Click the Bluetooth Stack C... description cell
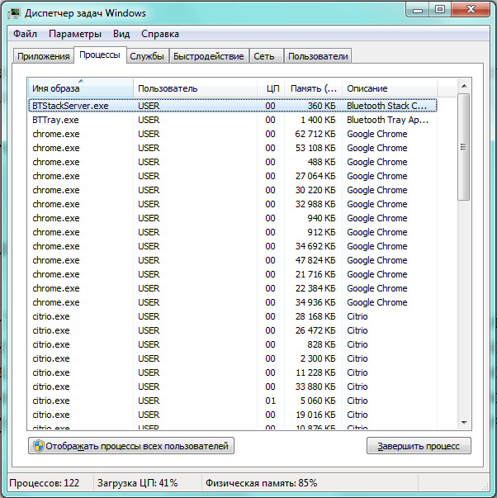This screenshot has width=497, height=498. click(x=386, y=106)
